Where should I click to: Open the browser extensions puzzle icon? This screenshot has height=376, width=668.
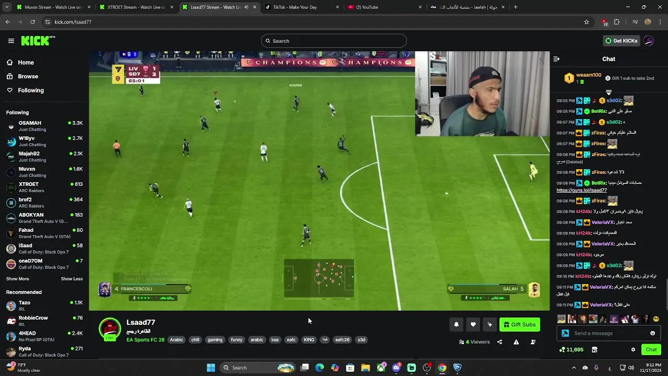(617, 22)
